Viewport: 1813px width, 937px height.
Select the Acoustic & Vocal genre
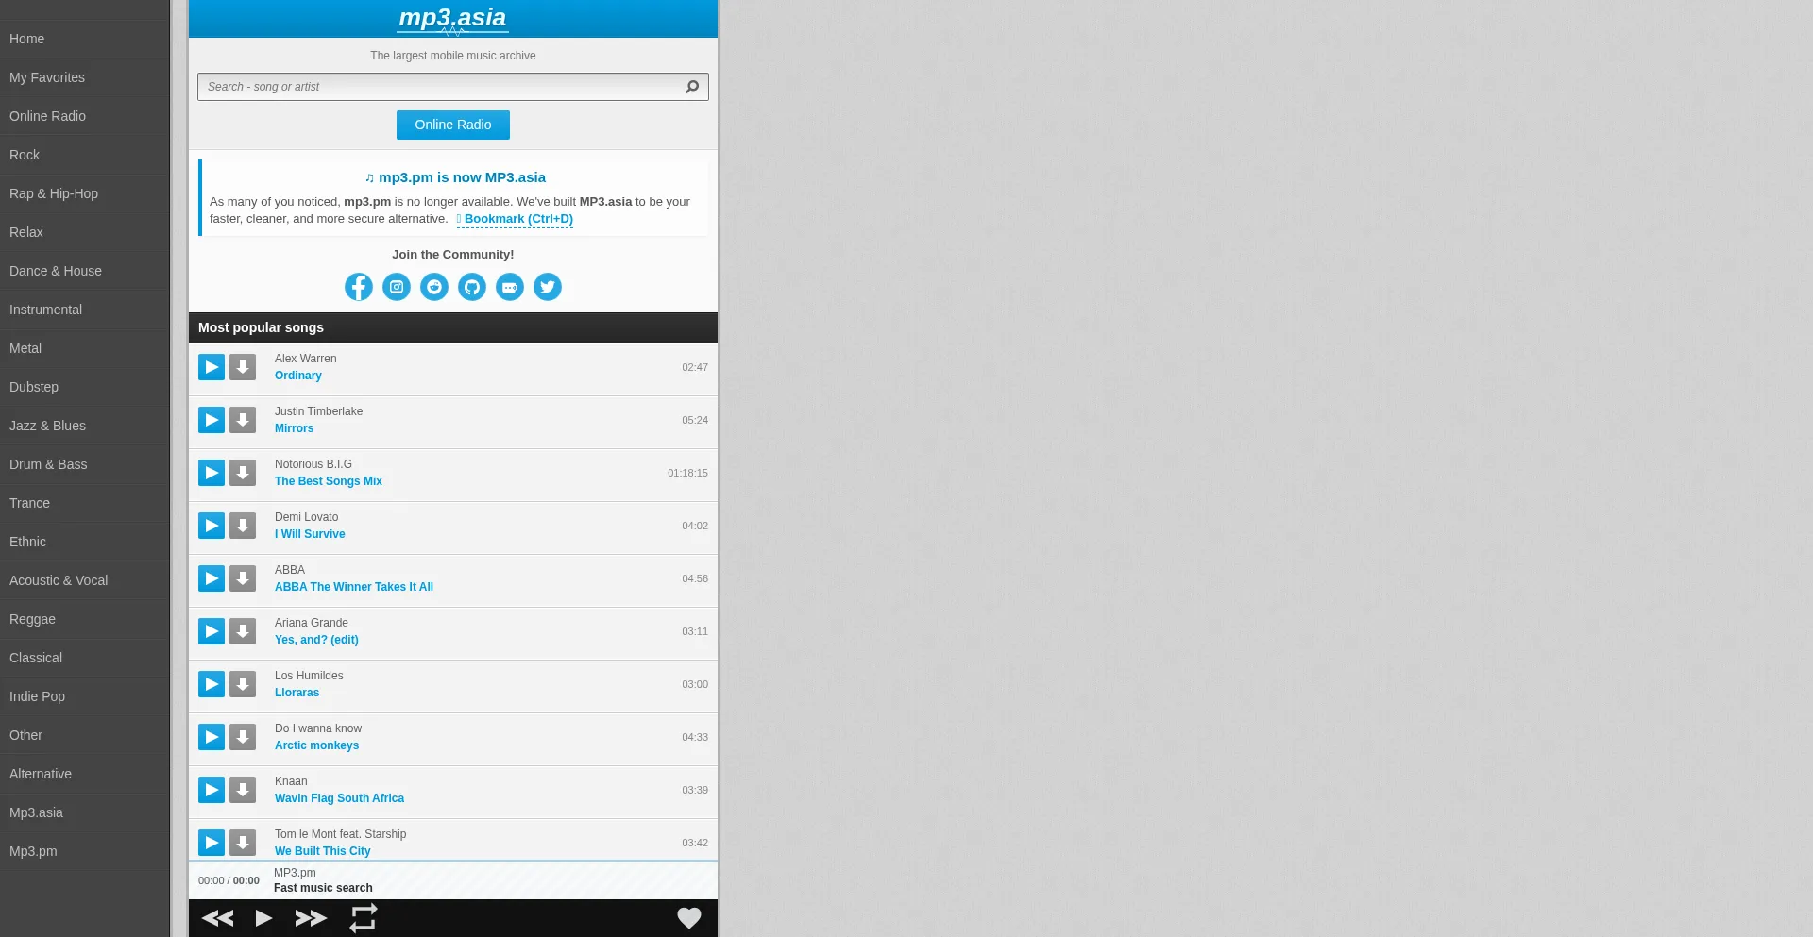click(85, 580)
